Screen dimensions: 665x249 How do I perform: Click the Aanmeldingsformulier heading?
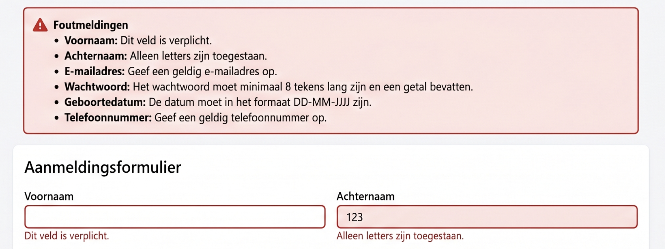point(103,168)
